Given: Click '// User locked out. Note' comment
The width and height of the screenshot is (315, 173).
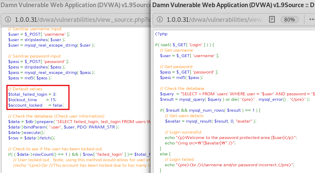Looking at the screenshot, I should point(82,160).
